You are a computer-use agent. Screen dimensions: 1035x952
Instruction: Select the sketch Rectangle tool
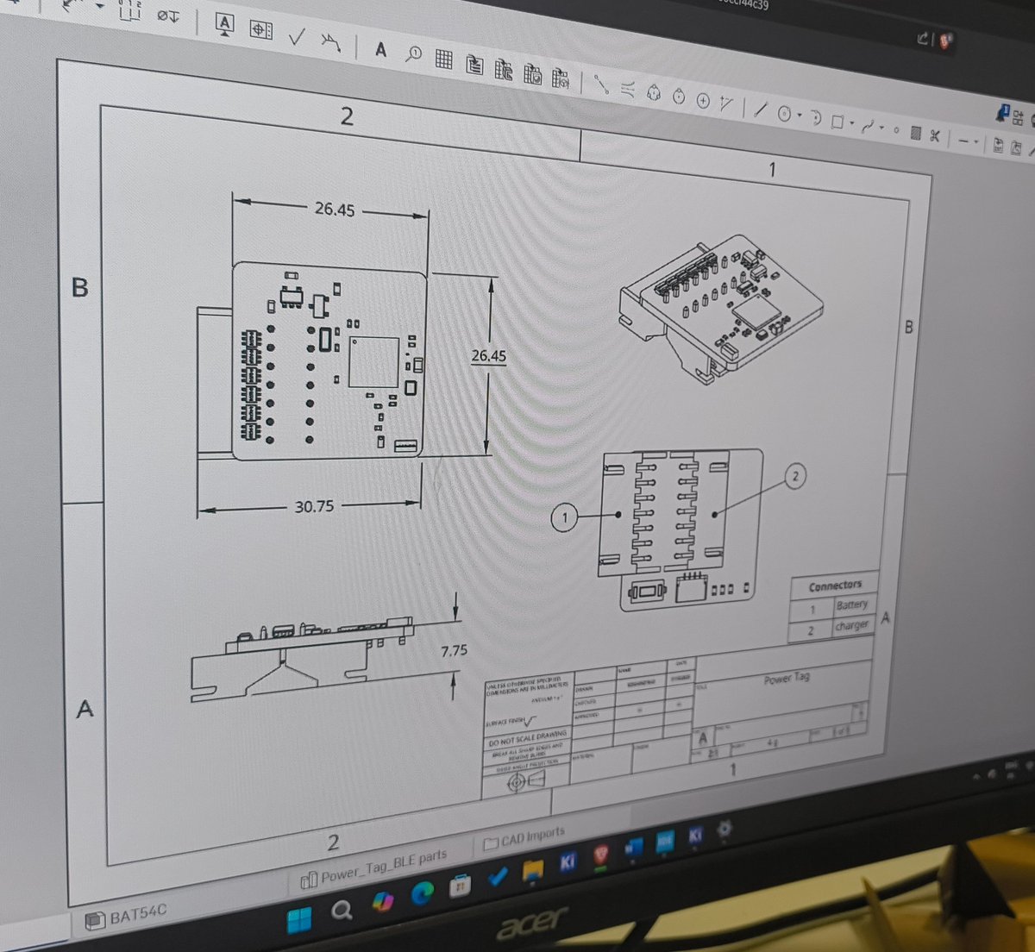837,122
